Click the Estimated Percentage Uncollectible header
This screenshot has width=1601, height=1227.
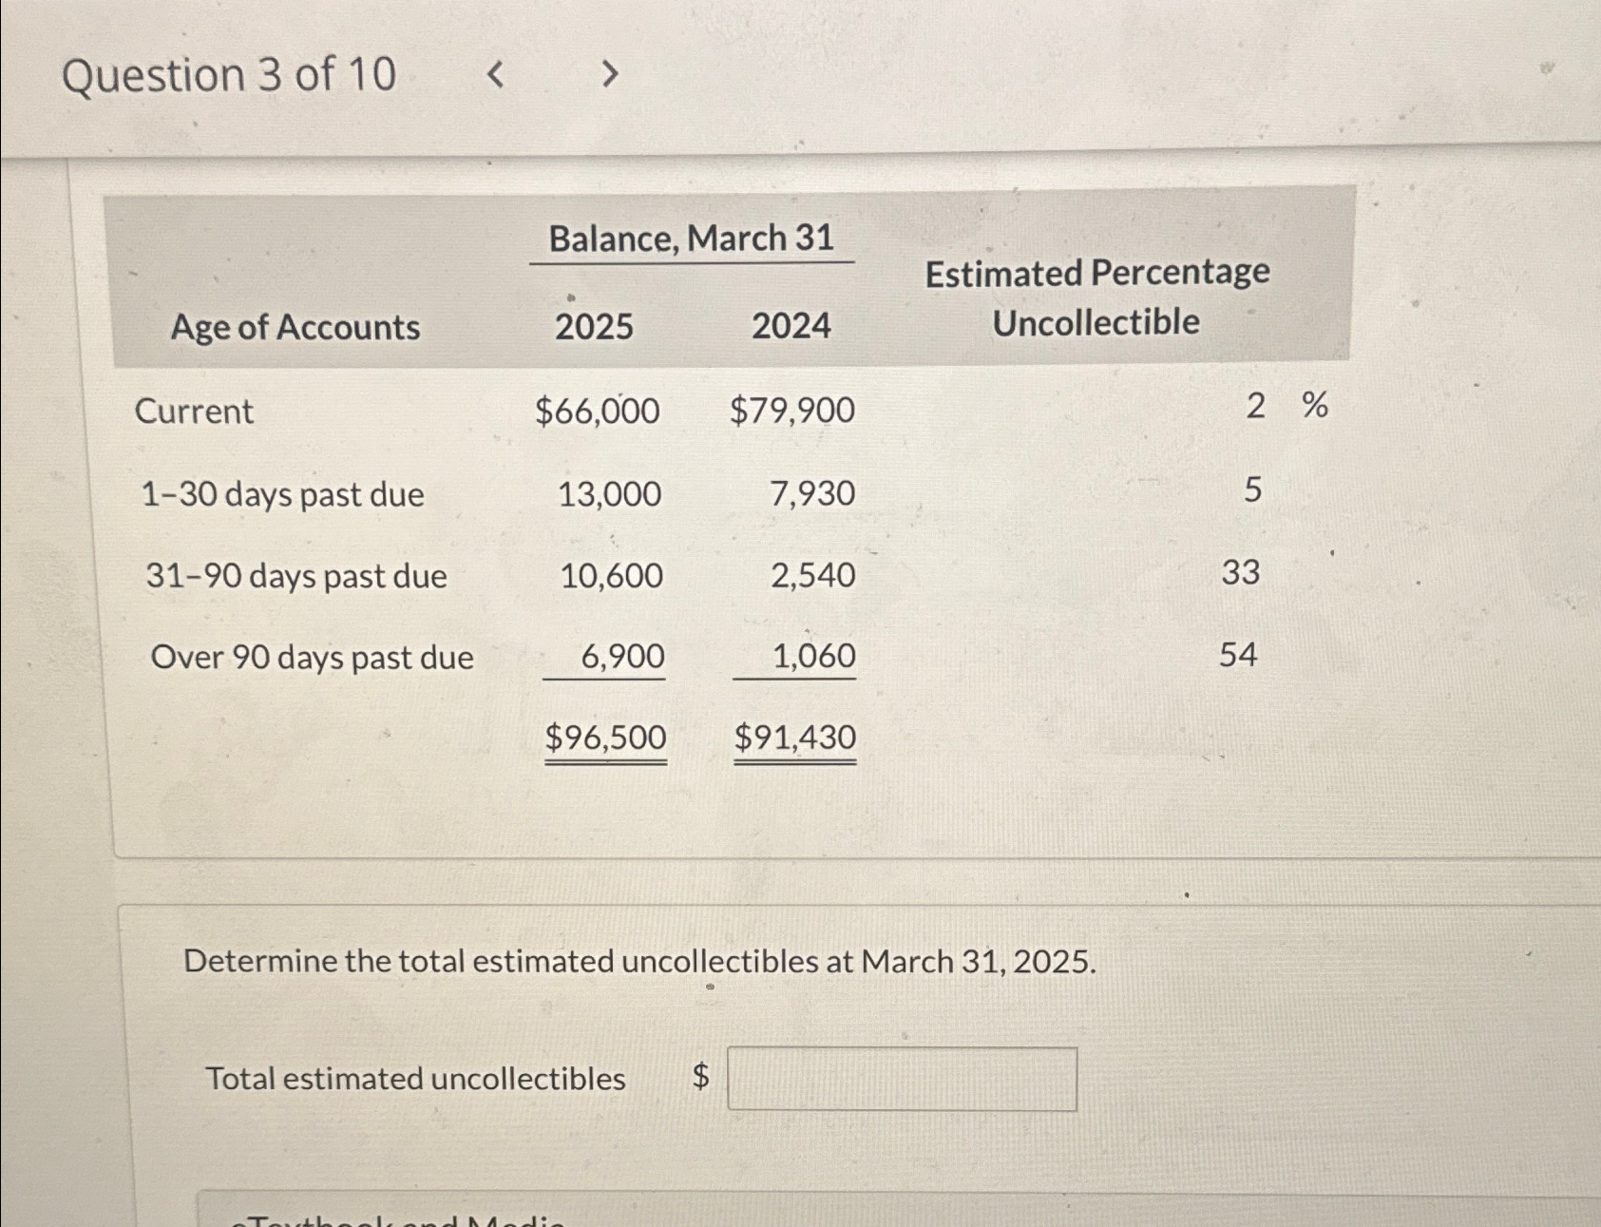coord(1097,297)
